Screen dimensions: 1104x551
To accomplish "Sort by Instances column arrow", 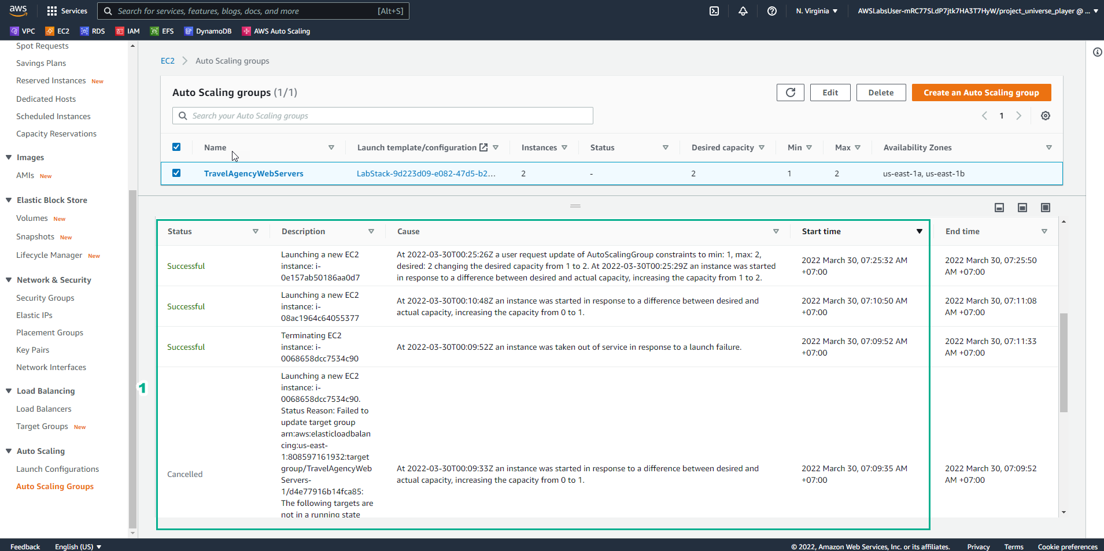I will pyautogui.click(x=564, y=147).
